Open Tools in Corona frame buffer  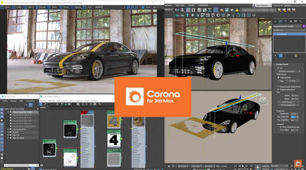pos(64,7)
